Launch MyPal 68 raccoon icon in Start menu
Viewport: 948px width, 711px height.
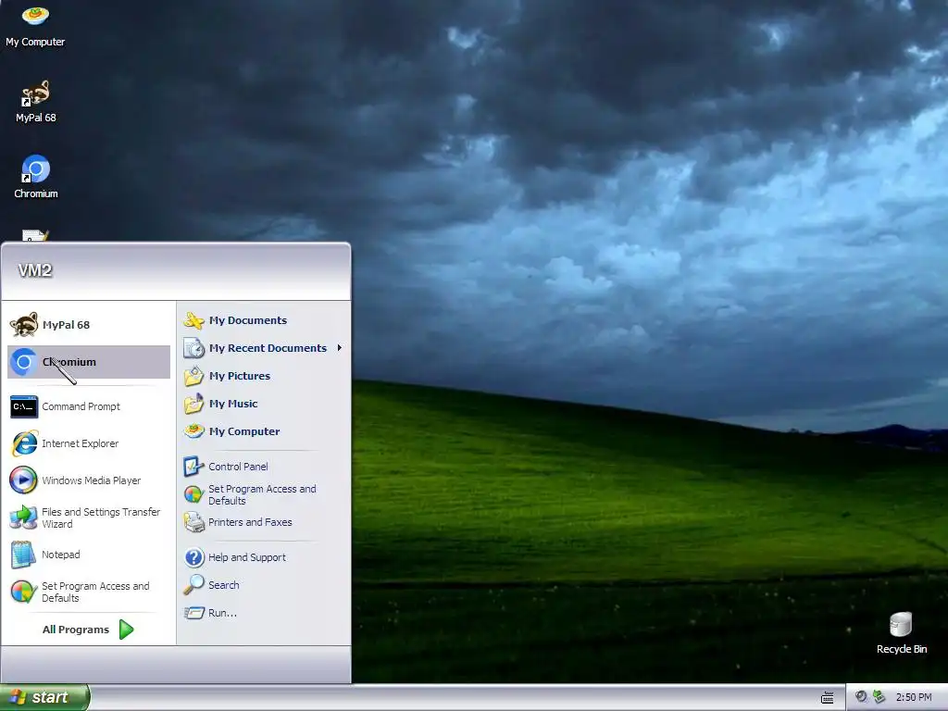click(x=24, y=325)
